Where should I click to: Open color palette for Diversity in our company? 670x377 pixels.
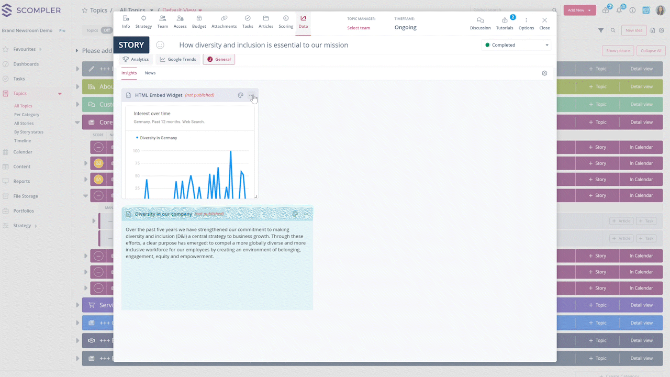[x=295, y=214]
